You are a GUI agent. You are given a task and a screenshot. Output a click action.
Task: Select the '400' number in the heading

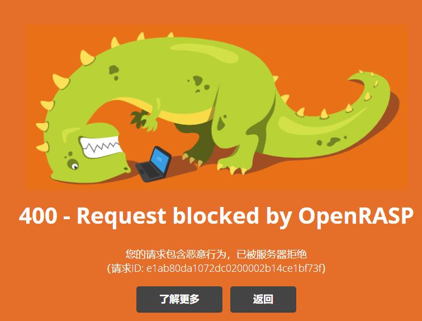click(38, 216)
